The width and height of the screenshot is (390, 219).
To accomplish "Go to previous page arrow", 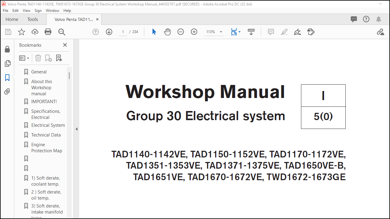I will point(96,32).
